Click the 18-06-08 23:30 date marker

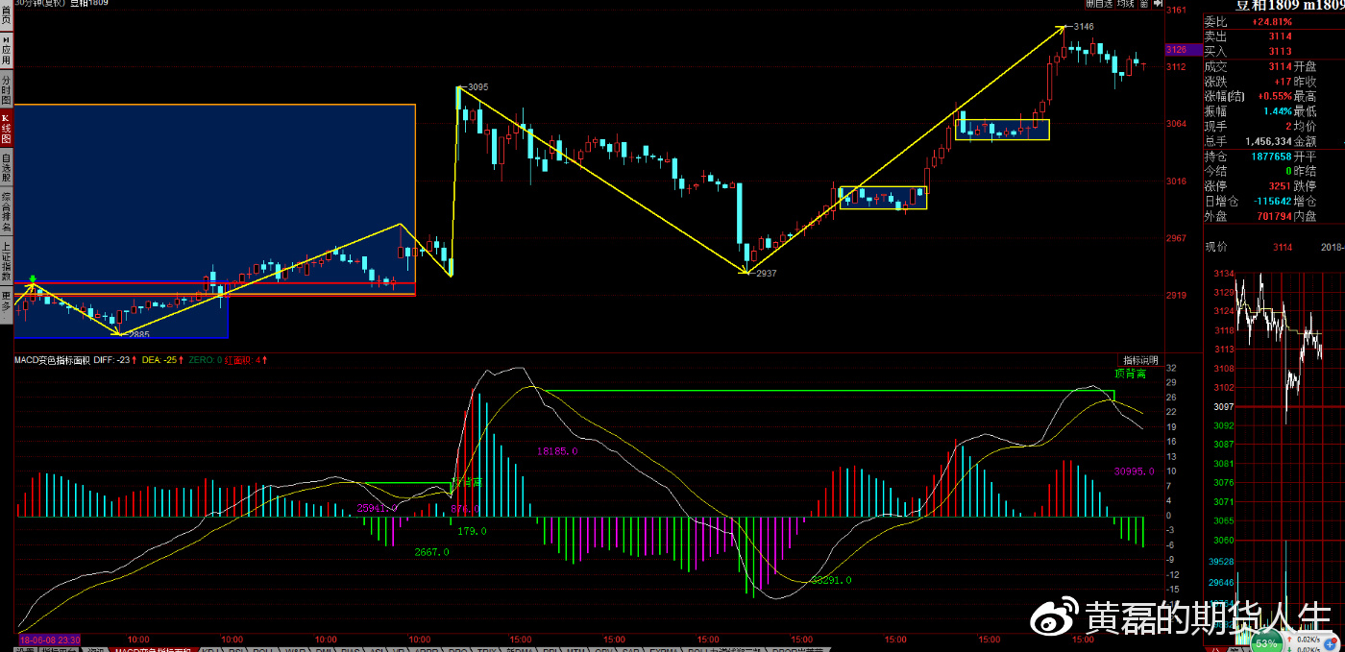click(49, 639)
